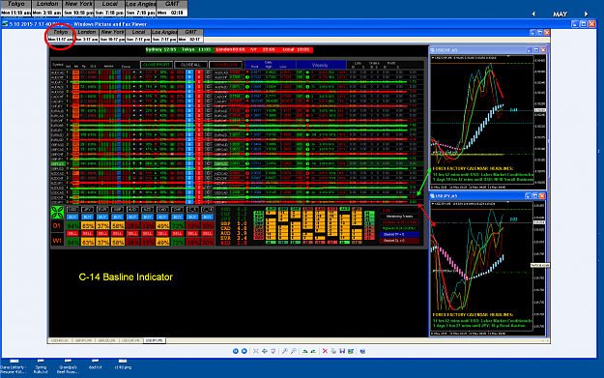The height and width of the screenshot is (378, 604).
Task: Start slide show from viewer toolbar
Action: [273, 351]
